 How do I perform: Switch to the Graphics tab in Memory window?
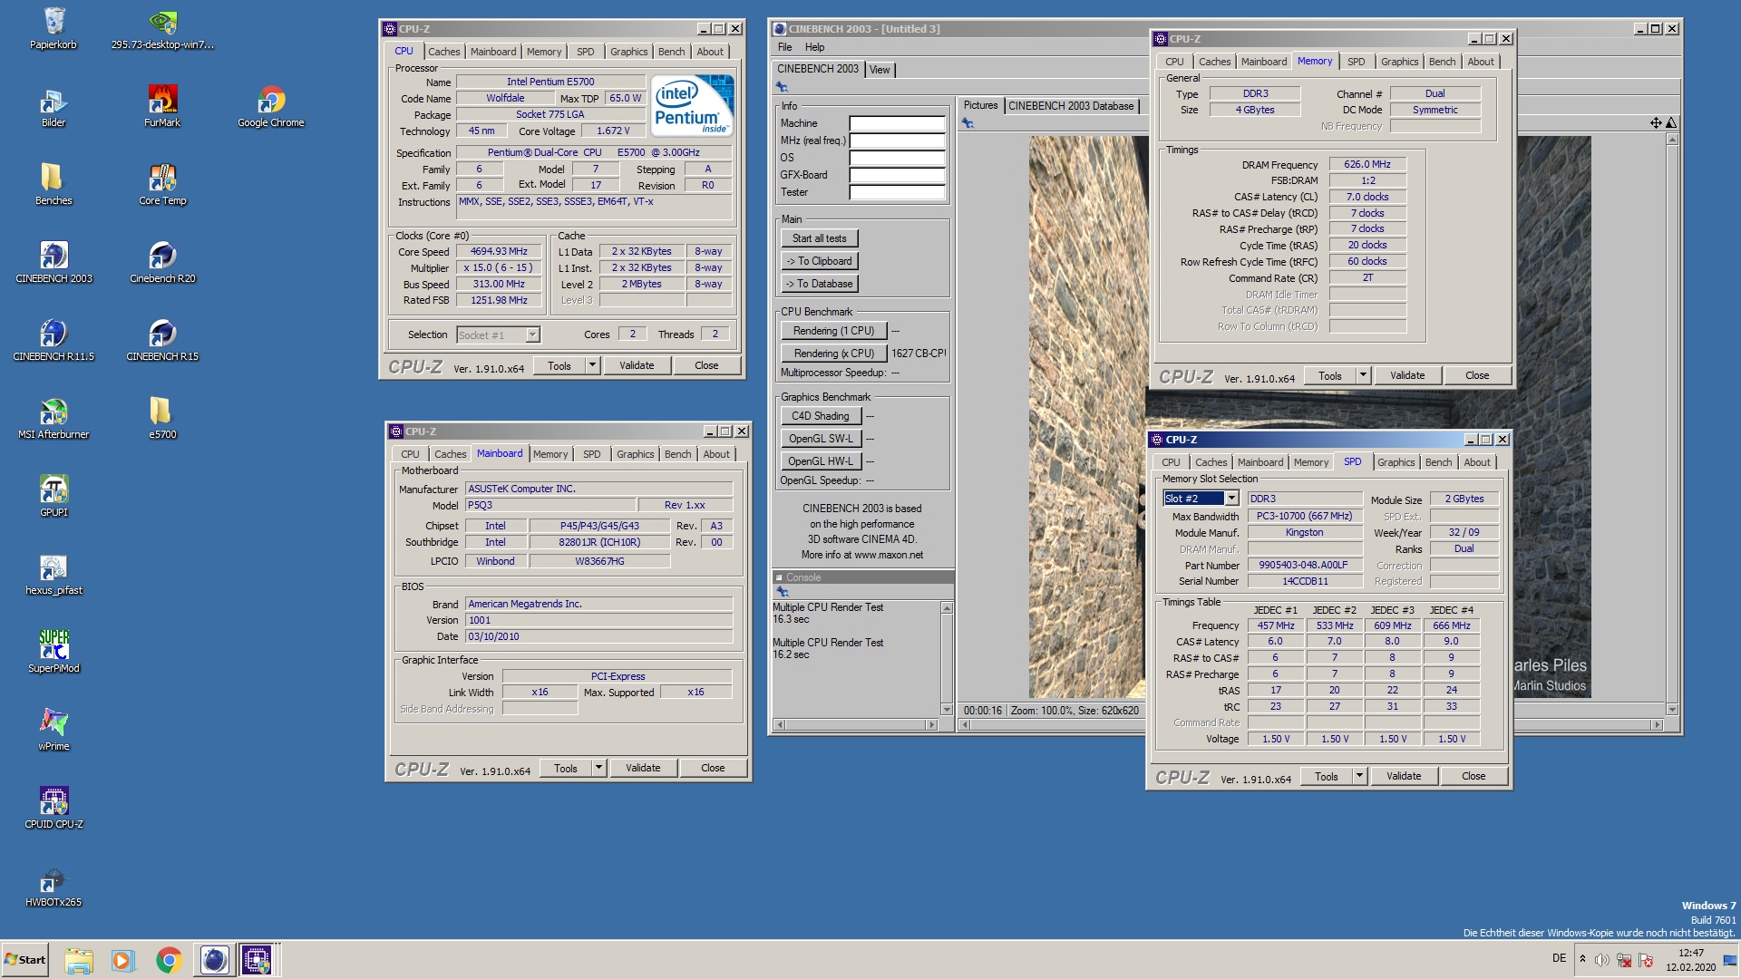click(x=1399, y=62)
